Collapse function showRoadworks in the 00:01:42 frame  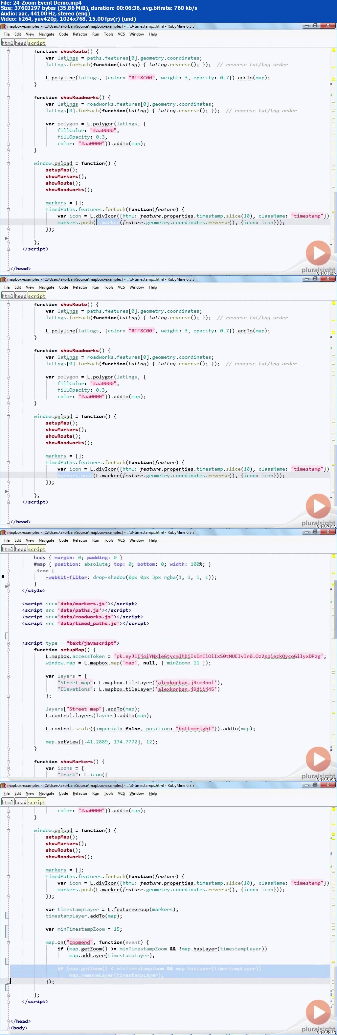tap(8, 98)
